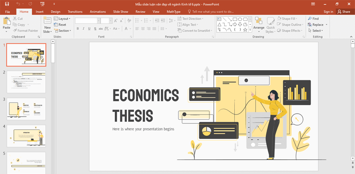Select the Isosceles Triangle shape
Screen dimensions: 355x174
pyautogui.click(x=219, y=24)
